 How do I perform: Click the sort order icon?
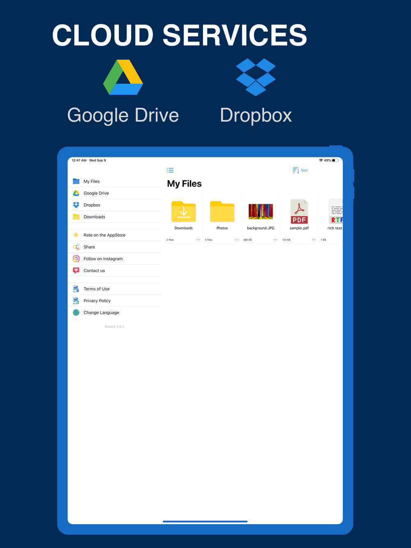(x=296, y=170)
